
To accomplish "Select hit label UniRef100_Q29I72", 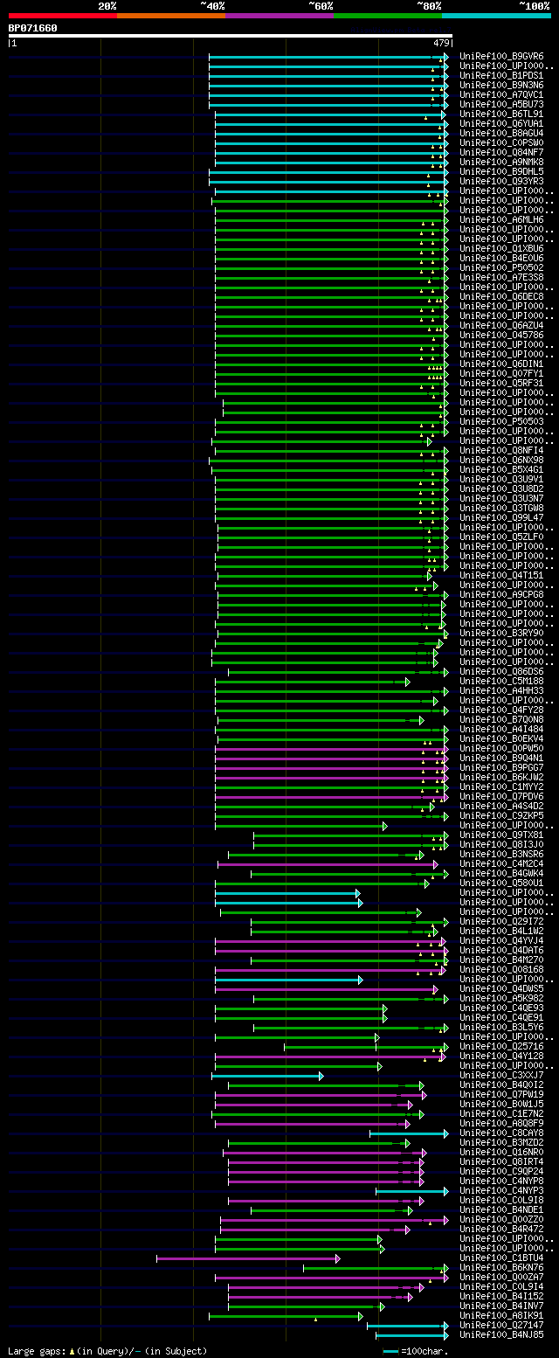I will 501,921.
